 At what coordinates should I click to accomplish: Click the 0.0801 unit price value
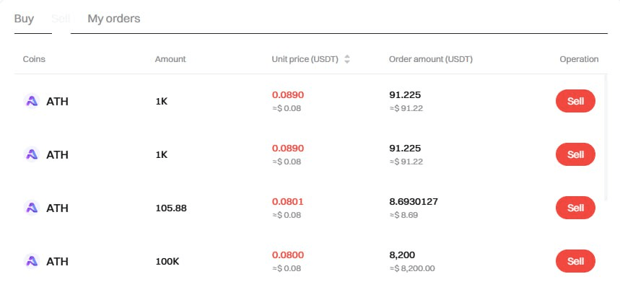click(x=287, y=202)
